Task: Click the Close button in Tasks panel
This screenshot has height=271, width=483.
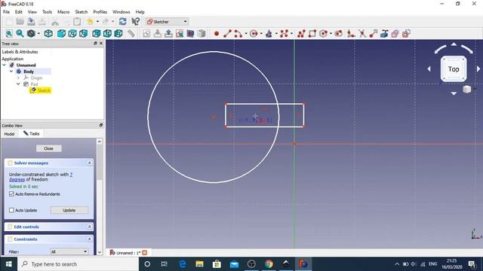Action: pos(48,148)
